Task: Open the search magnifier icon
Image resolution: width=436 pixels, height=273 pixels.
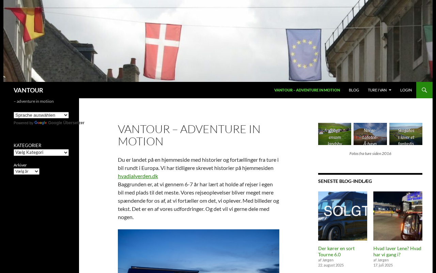Action: click(424, 90)
